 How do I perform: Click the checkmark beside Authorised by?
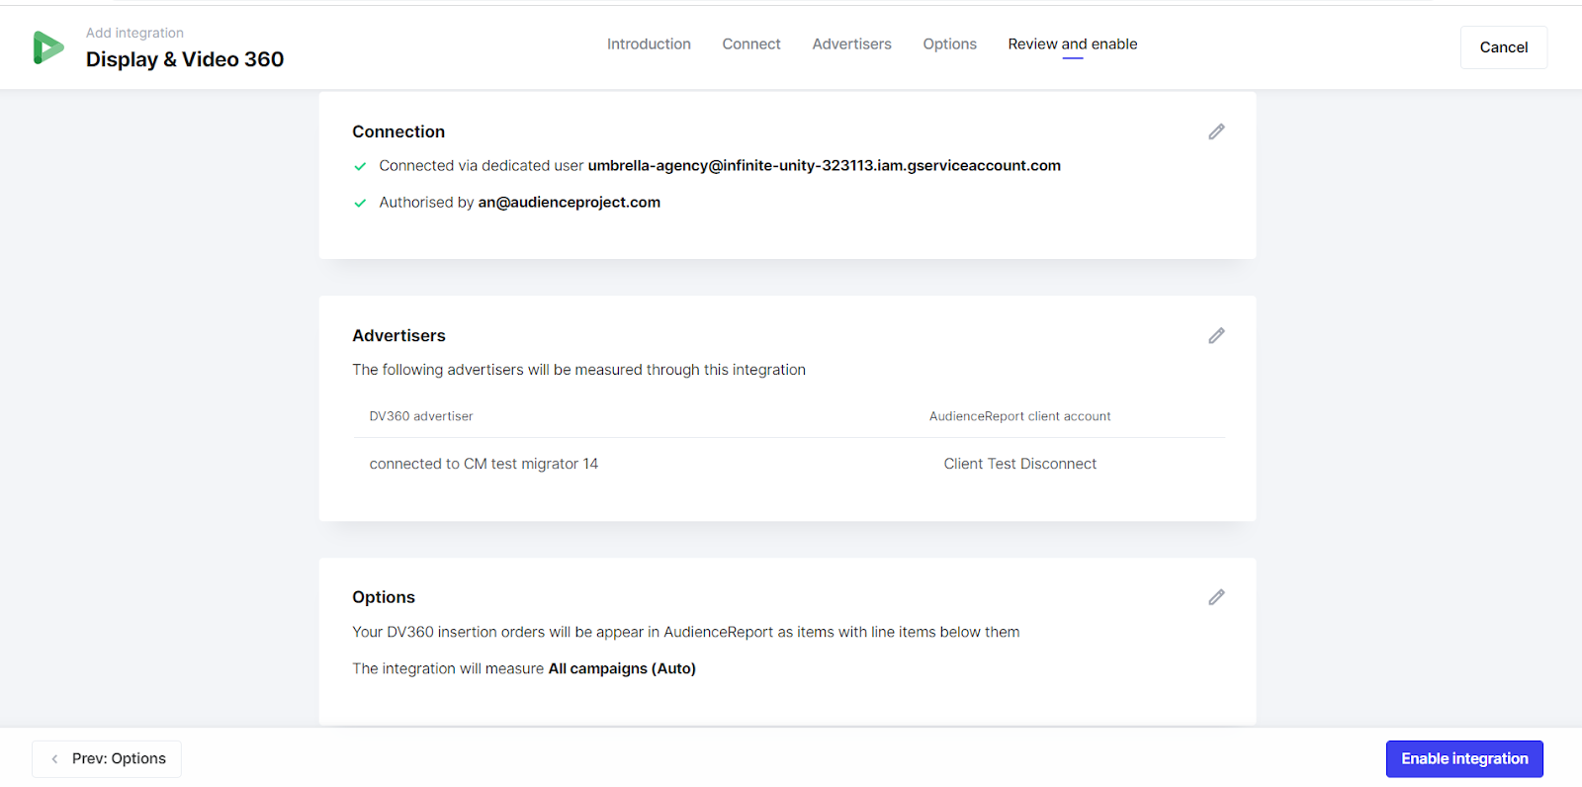[x=360, y=203]
